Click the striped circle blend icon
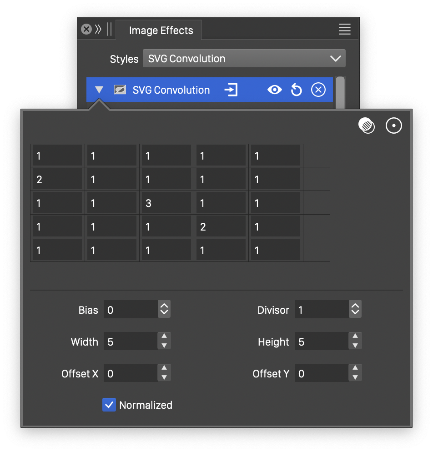Viewport: 433px width, 452px height. (x=367, y=126)
